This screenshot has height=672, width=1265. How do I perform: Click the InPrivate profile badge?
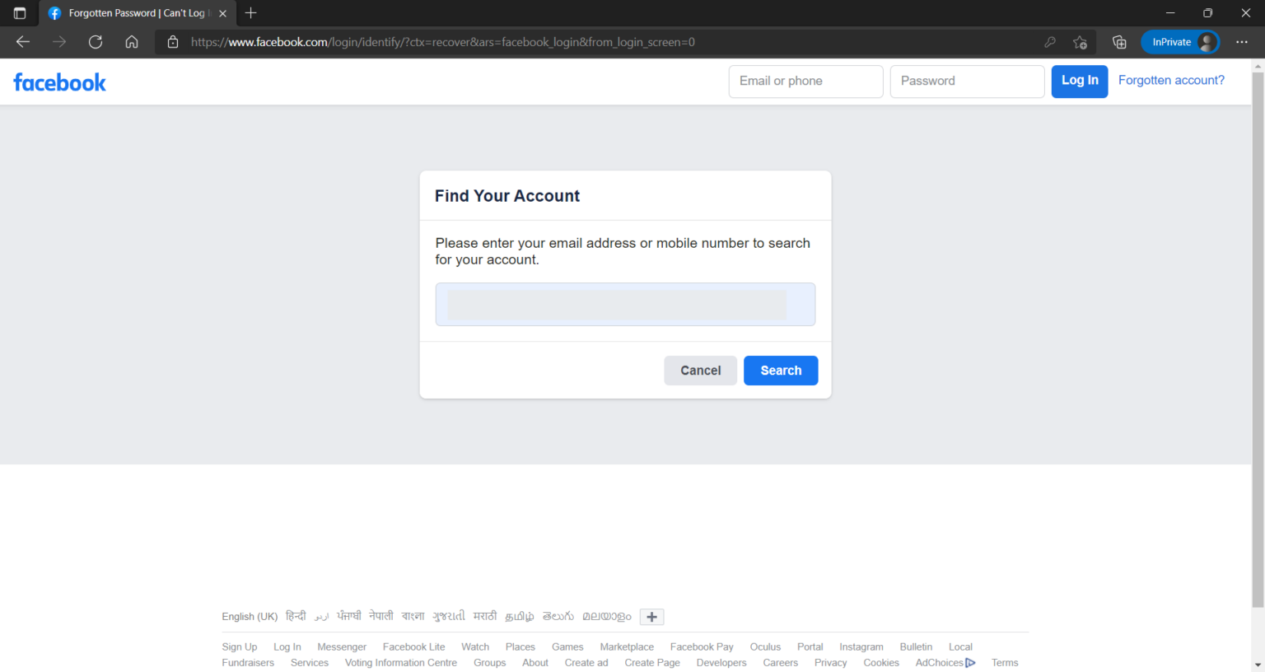[1180, 41]
